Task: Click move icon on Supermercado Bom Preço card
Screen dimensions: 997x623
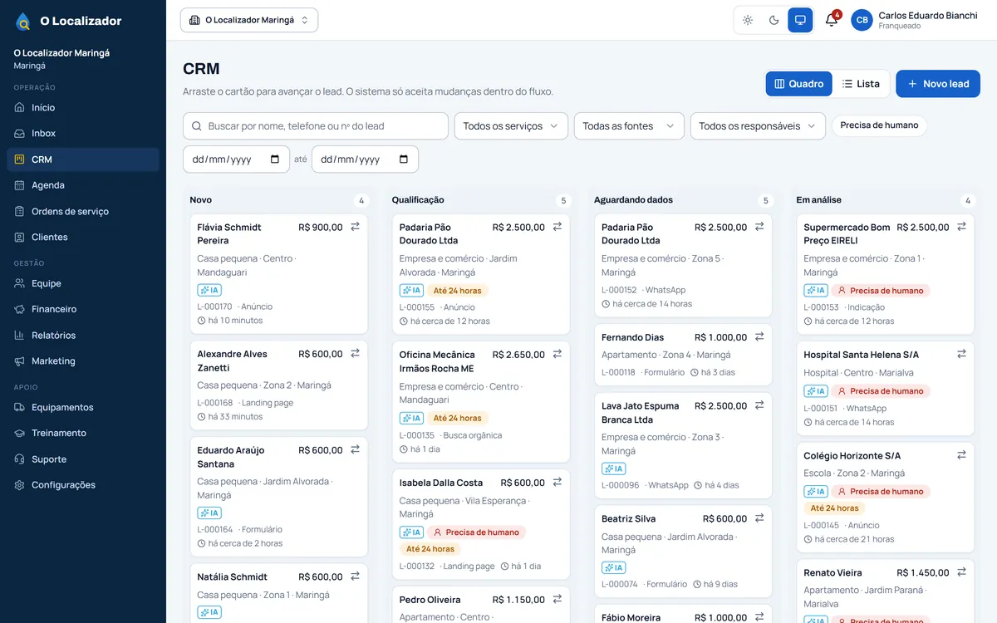Action: point(961,227)
